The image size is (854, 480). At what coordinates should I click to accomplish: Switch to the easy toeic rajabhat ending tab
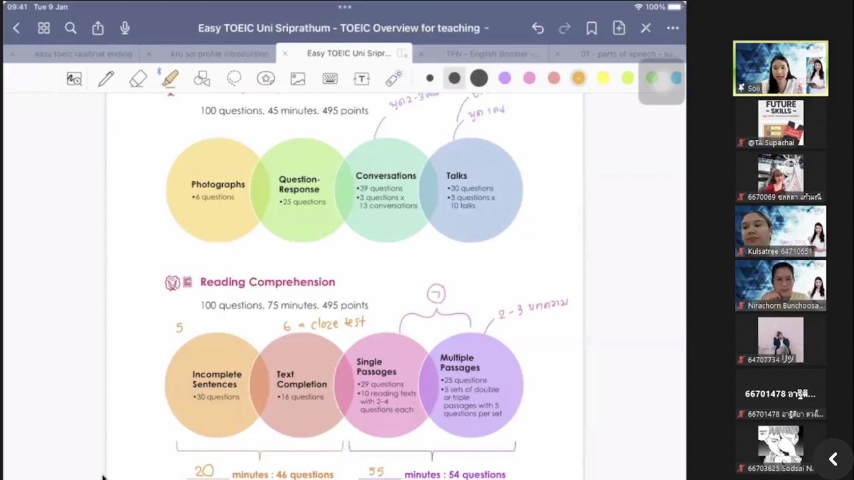click(x=83, y=54)
